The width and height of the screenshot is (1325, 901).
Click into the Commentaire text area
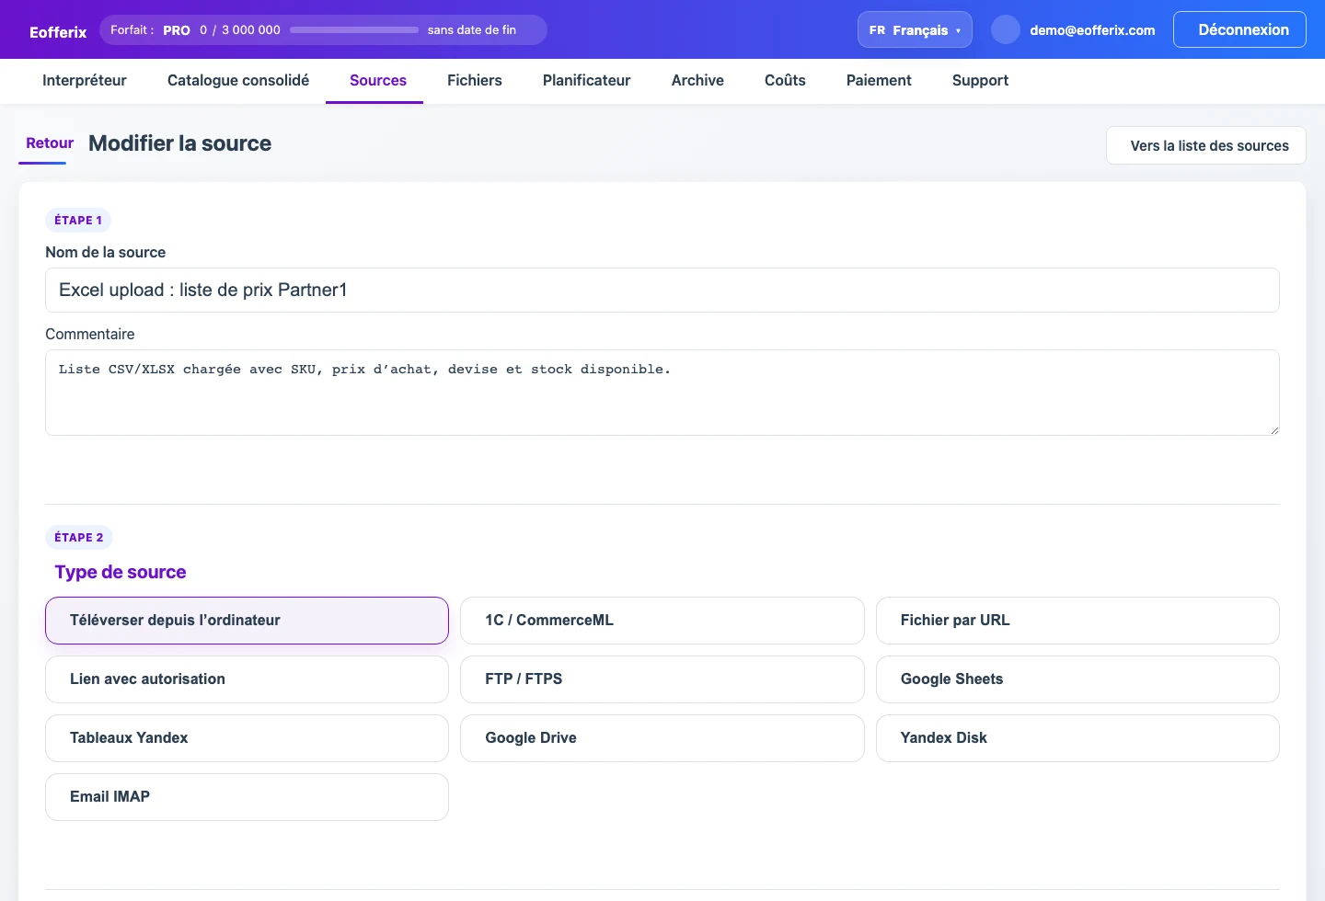pos(662,393)
